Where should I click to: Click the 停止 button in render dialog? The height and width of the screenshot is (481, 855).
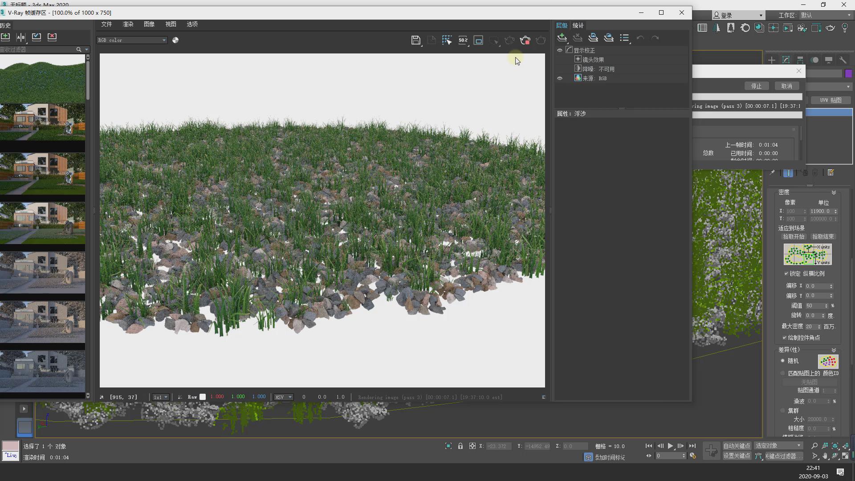(x=756, y=86)
